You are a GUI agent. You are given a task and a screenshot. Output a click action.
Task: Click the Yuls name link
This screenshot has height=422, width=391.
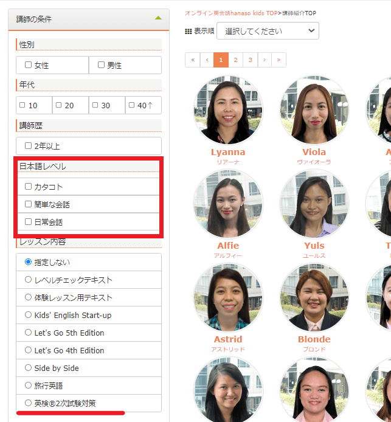click(314, 246)
